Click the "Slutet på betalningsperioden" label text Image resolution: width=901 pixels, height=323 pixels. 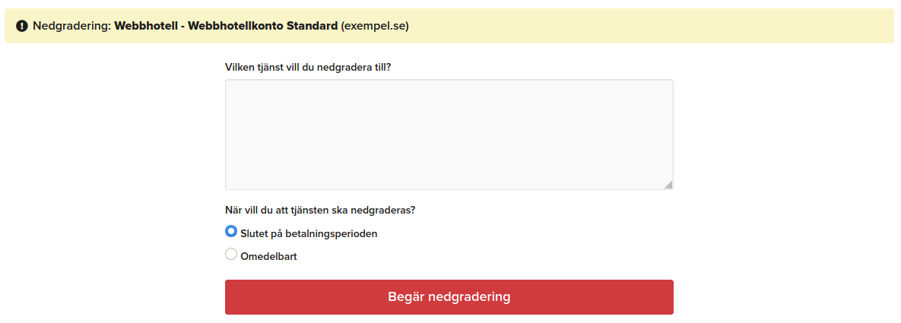[x=309, y=233]
